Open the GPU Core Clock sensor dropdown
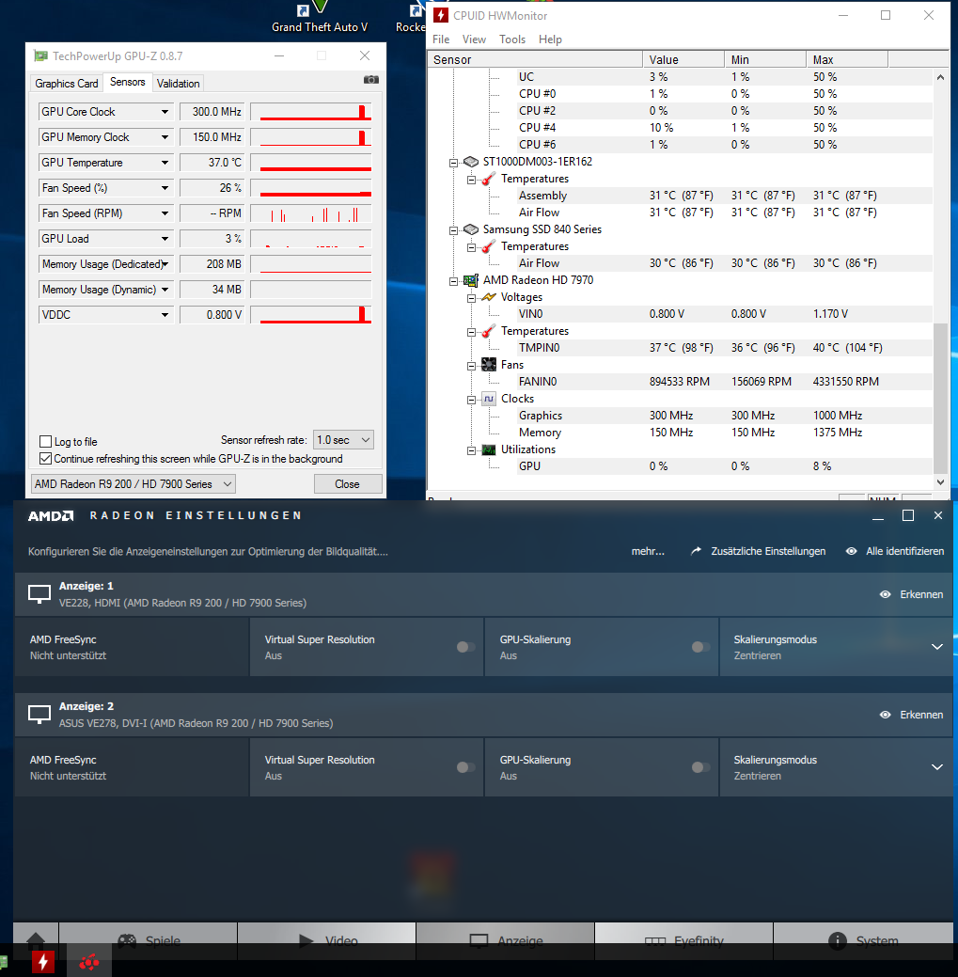This screenshot has width=958, height=977. click(165, 112)
